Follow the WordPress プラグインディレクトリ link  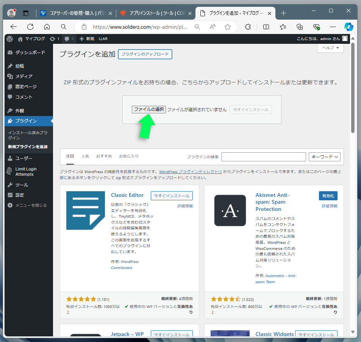[x=191, y=172]
